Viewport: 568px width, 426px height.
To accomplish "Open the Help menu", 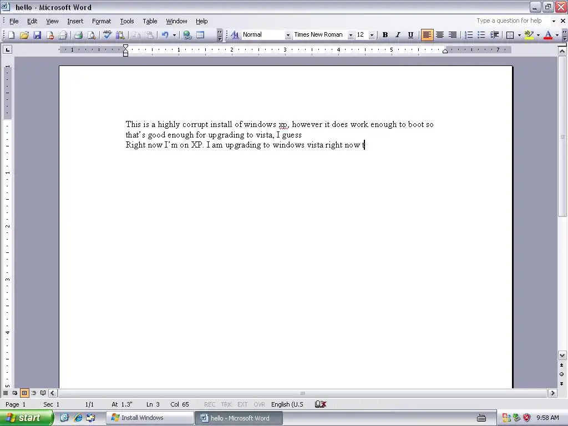I will pos(201,21).
